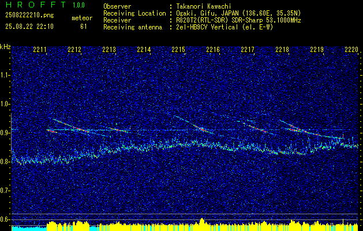Click the cyan signal-level segment at bottom left

tap(29, 228)
